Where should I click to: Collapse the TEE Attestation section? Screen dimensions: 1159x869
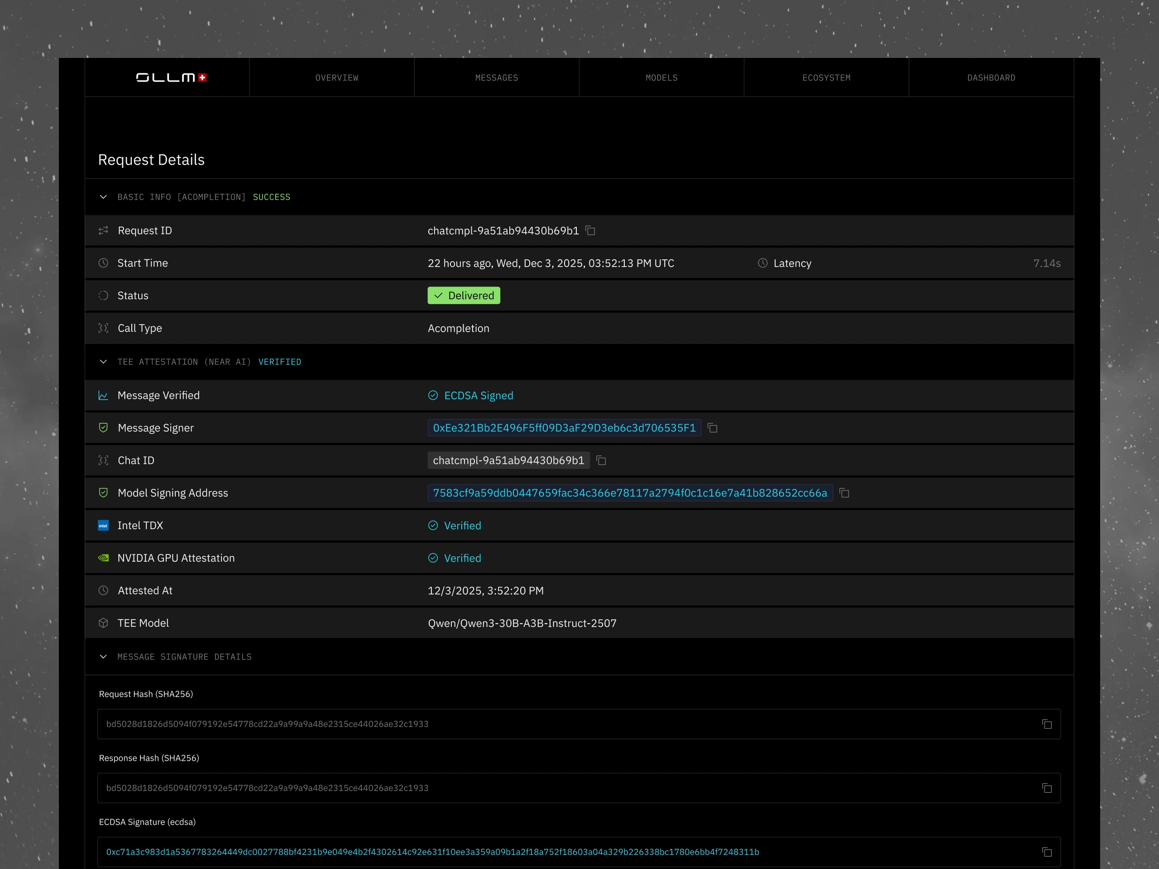(103, 362)
